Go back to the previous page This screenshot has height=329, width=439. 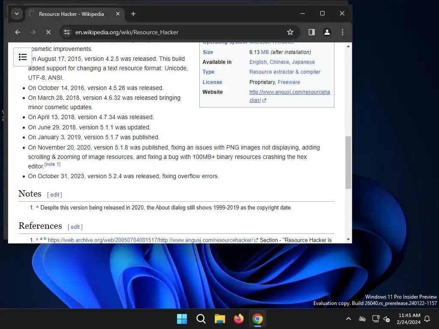(18, 32)
